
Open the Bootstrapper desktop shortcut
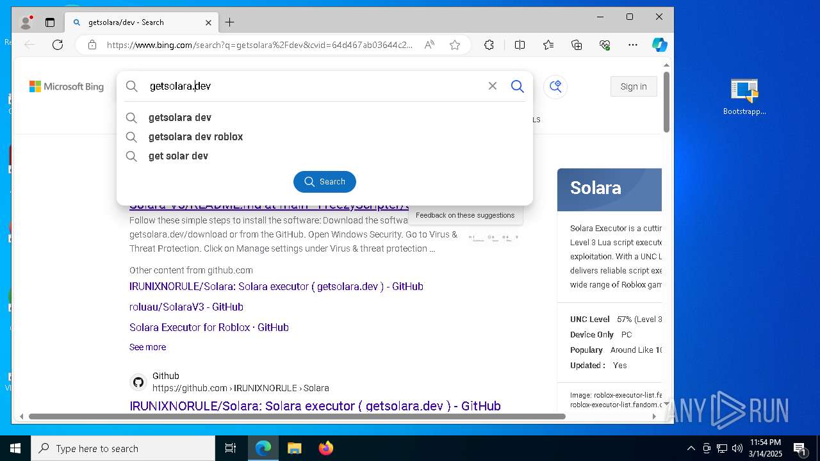744,97
